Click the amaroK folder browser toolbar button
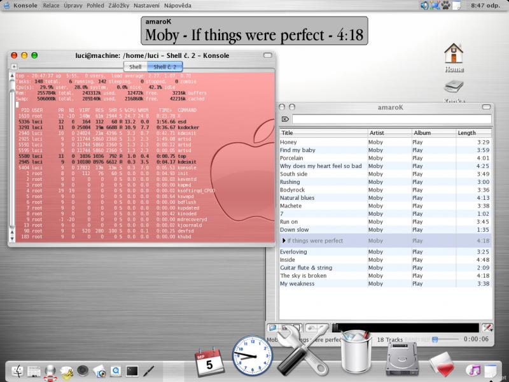The height and width of the screenshot is (382, 509). pyautogui.click(x=273, y=328)
